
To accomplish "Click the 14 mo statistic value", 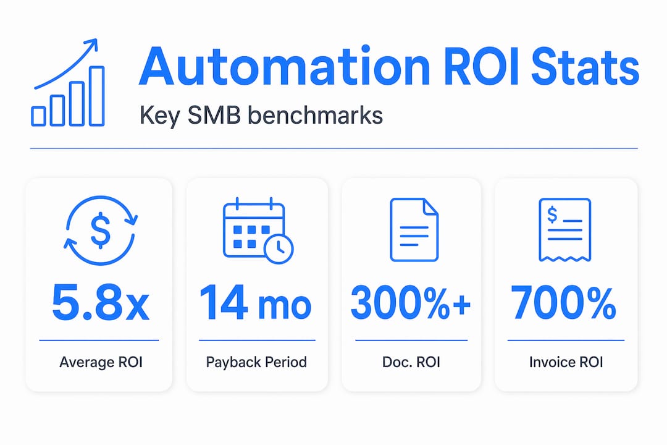I will pyautogui.click(x=256, y=303).
